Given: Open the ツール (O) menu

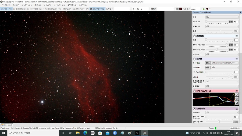Looking at the screenshot, I should click(x=47, y=5).
